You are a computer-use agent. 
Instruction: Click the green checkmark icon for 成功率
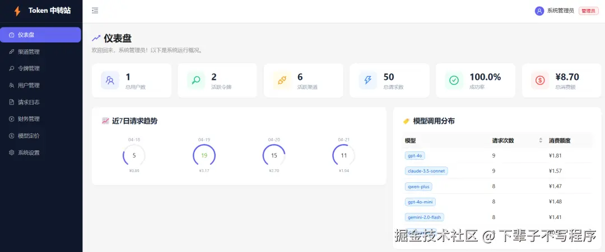click(x=454, y=80)
